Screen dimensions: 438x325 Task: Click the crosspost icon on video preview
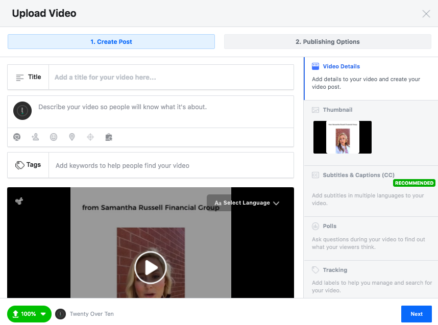coord(19,201)
